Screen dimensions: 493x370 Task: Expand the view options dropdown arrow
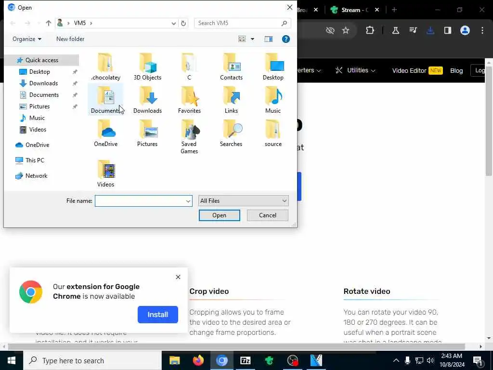click(x=252, y=39)
